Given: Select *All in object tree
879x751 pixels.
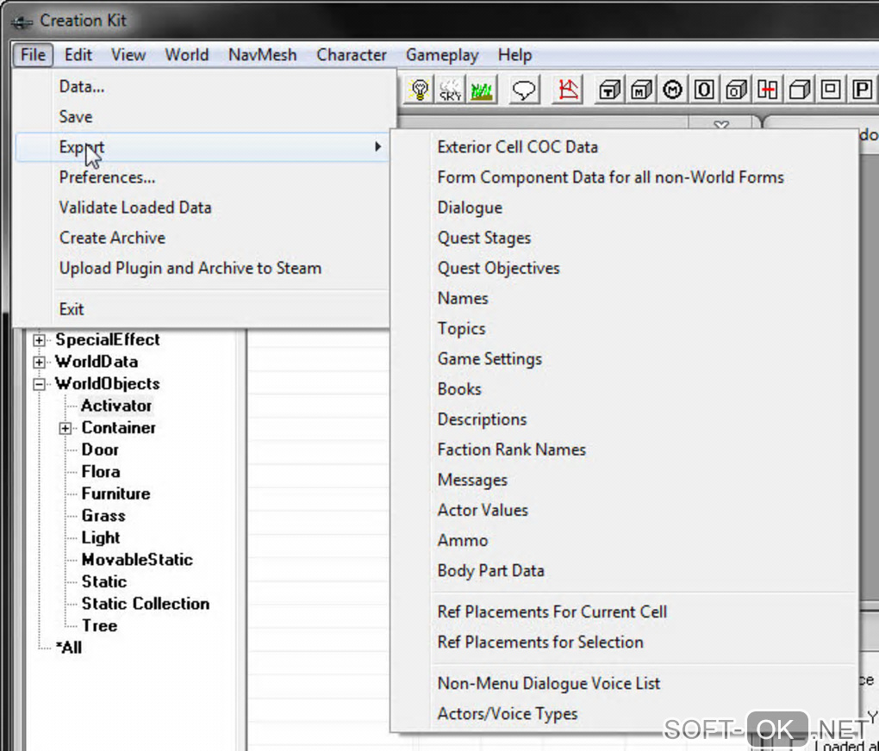Looking at the screenshot, I should [69, 648].
